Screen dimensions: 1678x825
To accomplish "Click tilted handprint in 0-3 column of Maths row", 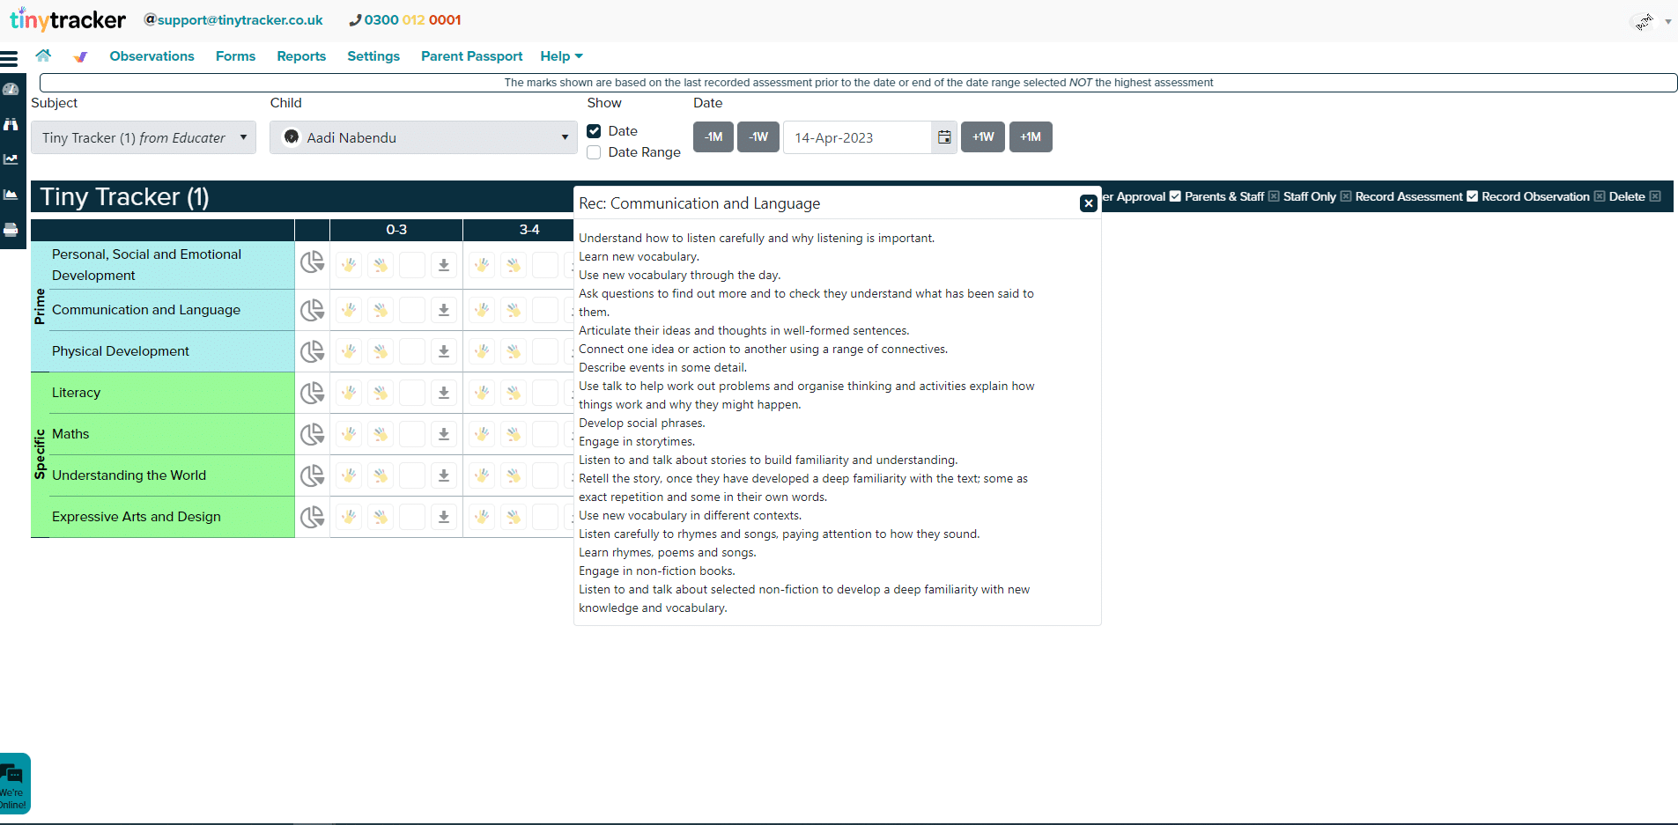I will tap(381, 434).
